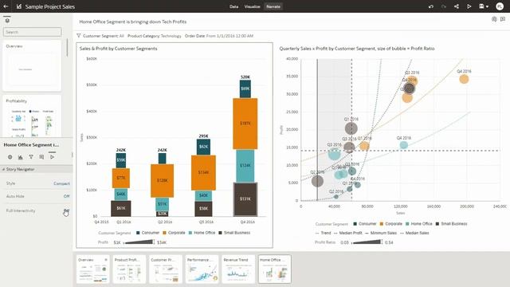Open the Customer Segment: All filter
The height and width of the screenshot is (287, 510).
(x=104, y=36)
